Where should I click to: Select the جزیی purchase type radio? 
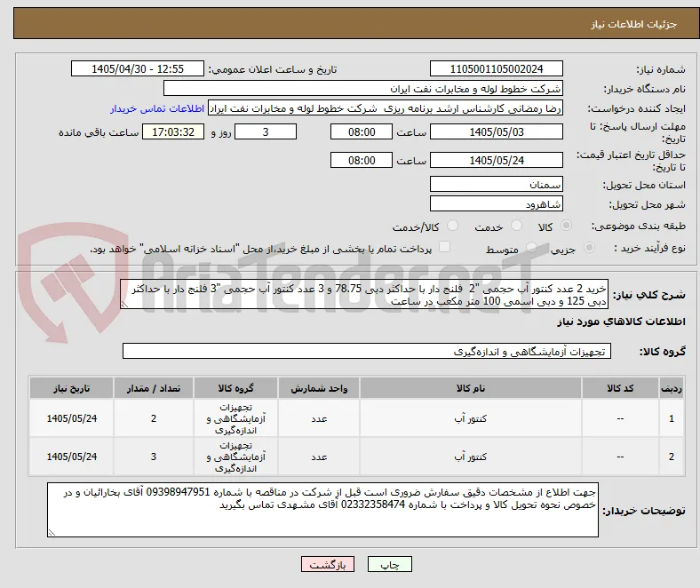(x=589, y=247)
